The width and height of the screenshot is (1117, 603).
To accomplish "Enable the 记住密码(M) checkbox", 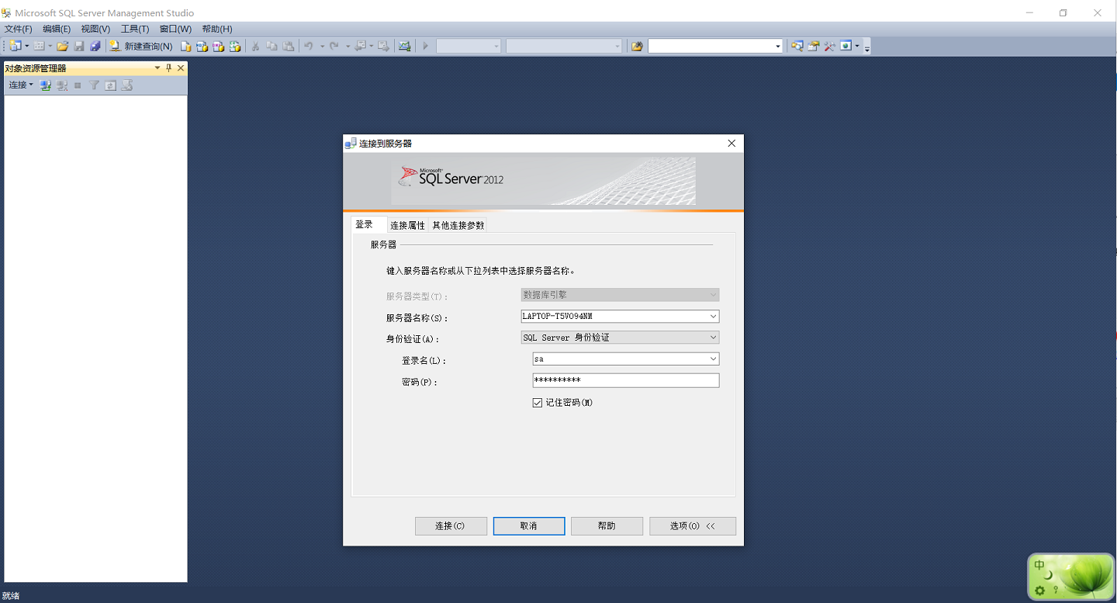I will click(537, 402).
